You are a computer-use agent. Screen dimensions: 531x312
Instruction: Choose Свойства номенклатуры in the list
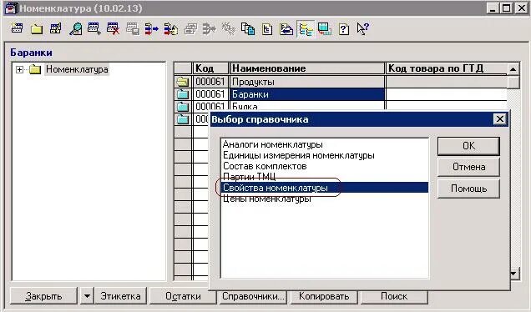pos(325,188)
